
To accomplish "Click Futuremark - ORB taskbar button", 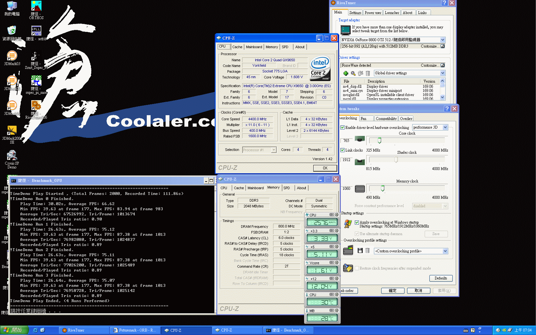I will point(135,330).
